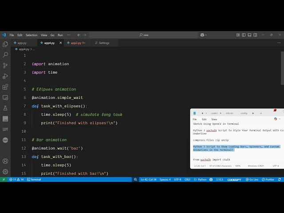284x213 pixels.
Task: Click the Prettier status item
Action: pos(268,179)
